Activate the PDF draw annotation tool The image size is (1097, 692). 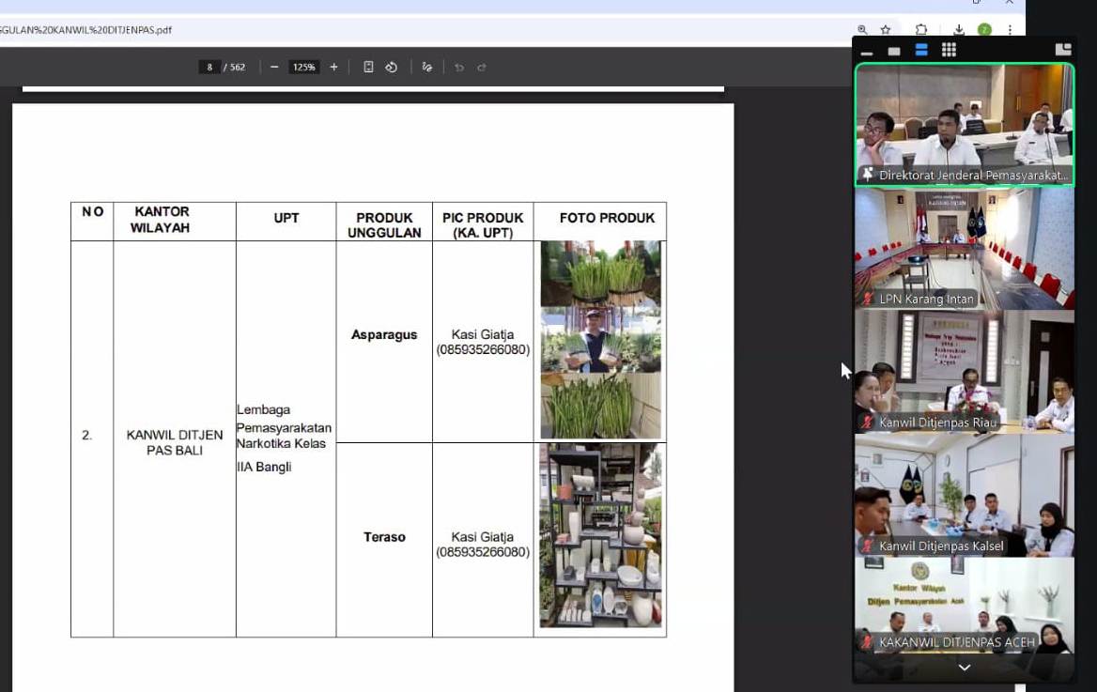pos(427,68)
